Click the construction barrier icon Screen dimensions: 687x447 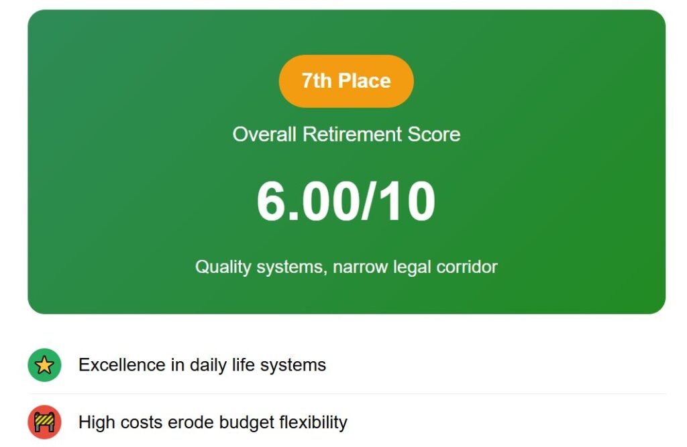click(x=44, y=423)
